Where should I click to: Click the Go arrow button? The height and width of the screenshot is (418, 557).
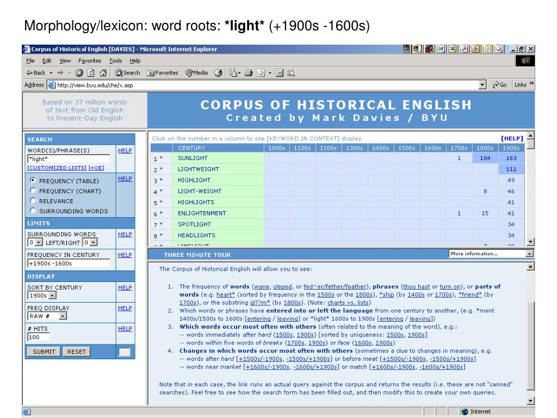coord(499,84)
